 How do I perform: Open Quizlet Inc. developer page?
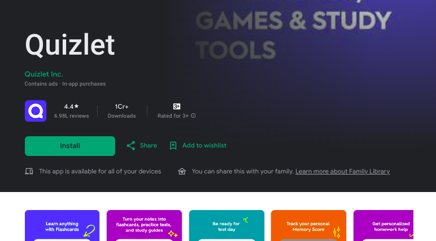click(x=43, y=74)
